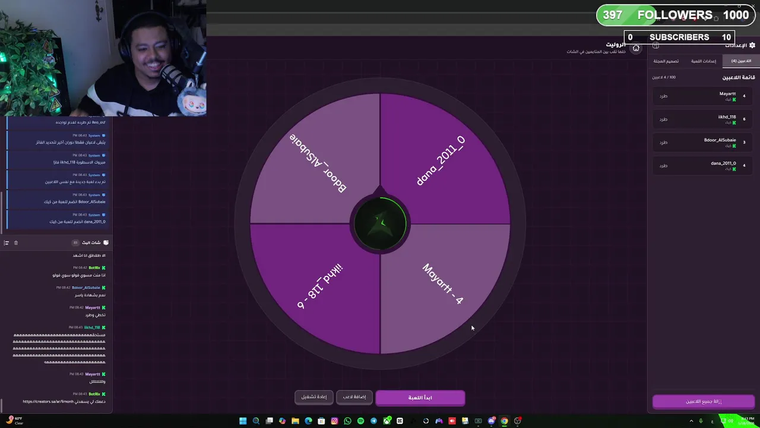760x428 pixels.
Task: Click the الإعدادات settings heading text
Action: pos(736,45)
